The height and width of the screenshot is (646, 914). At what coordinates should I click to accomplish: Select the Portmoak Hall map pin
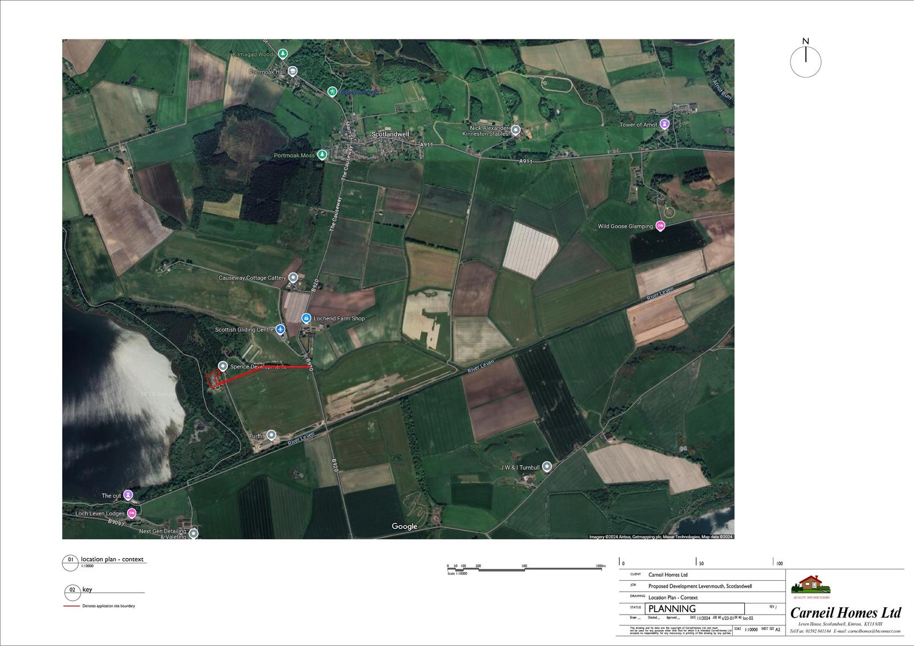pyautogui.click(x=292, y=71)
